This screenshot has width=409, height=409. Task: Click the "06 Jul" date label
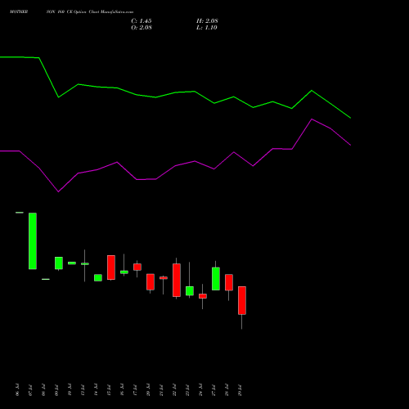[x=17, y=389]
